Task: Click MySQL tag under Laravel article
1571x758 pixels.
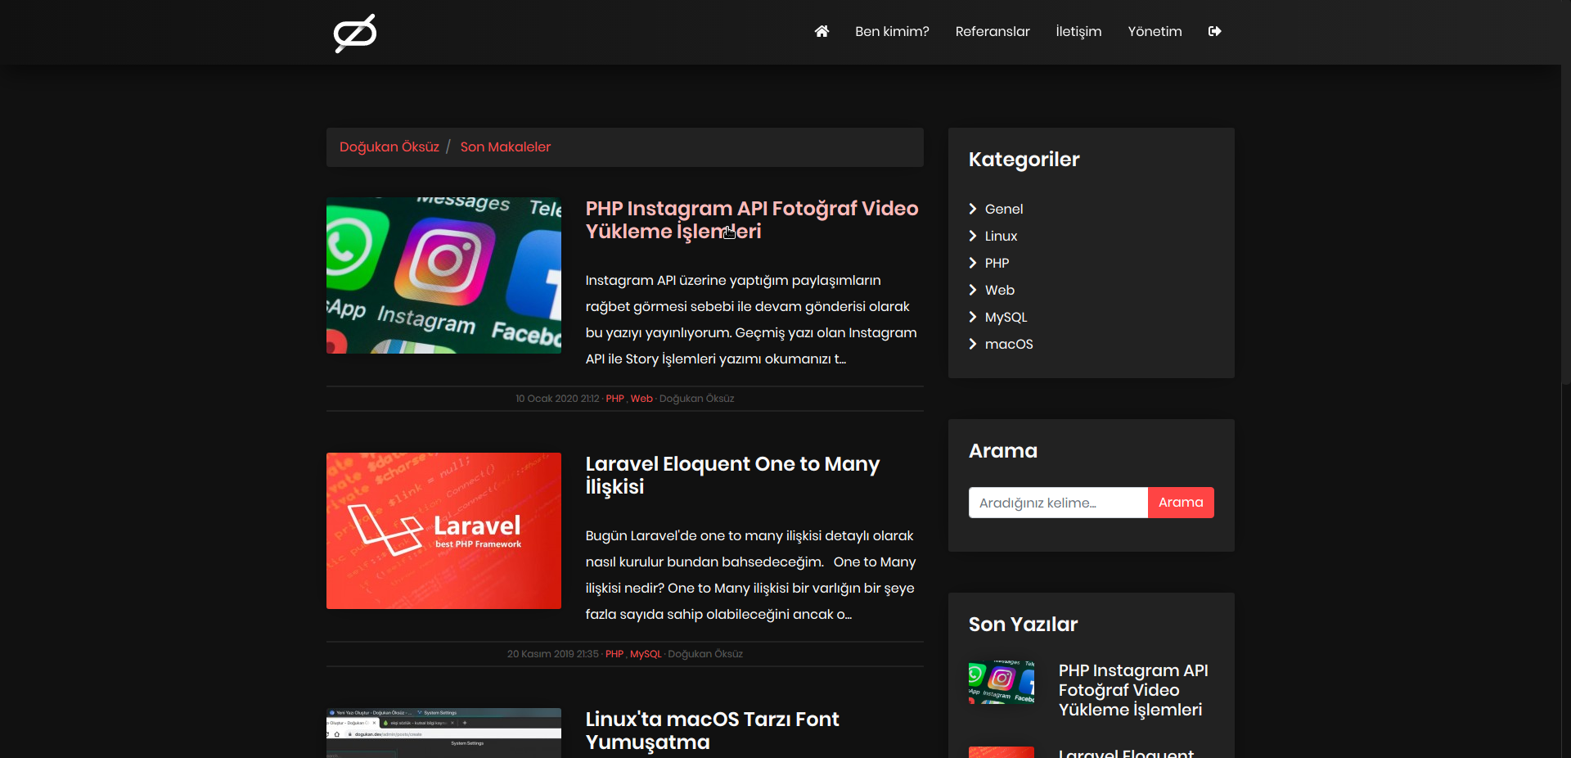Action: coord(646,654)
